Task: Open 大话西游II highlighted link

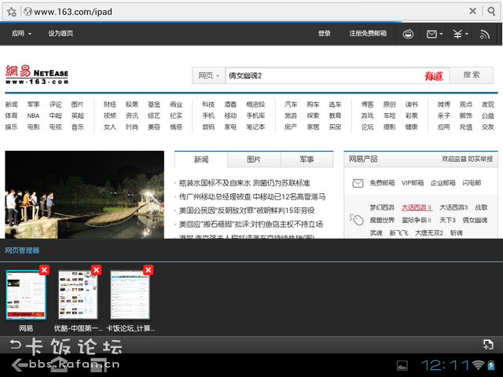Action: [417, 207]
